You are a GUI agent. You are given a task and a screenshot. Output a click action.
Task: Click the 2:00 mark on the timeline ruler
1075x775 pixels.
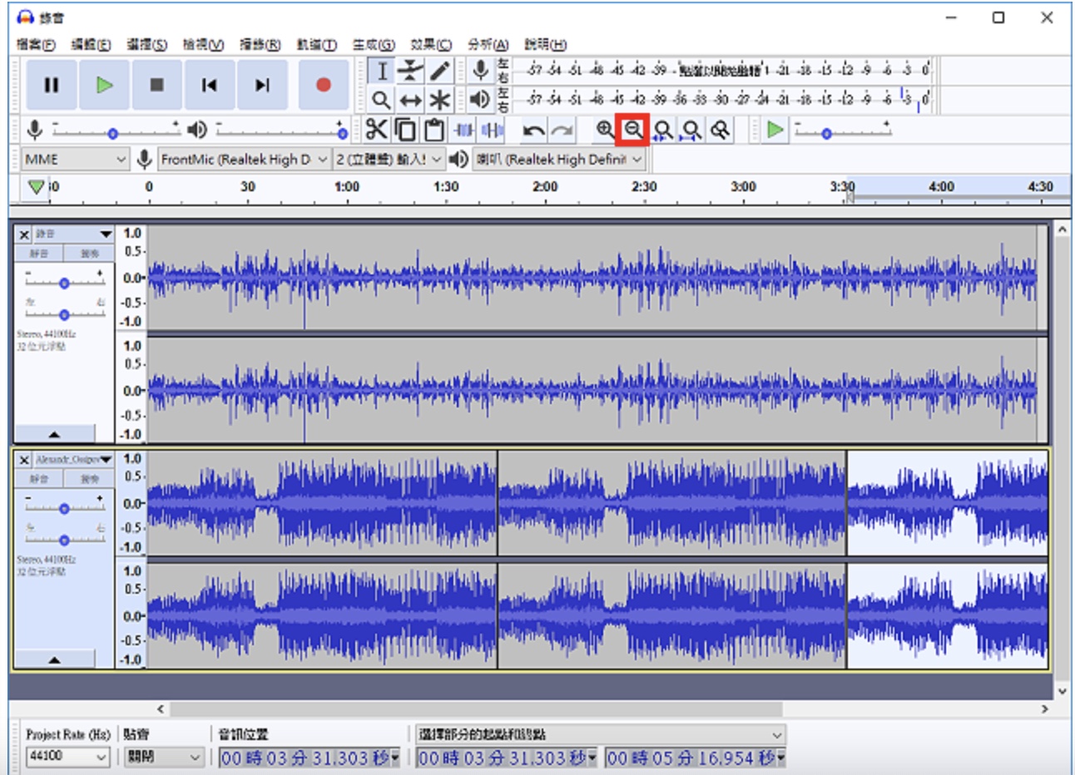click(545, 187)
